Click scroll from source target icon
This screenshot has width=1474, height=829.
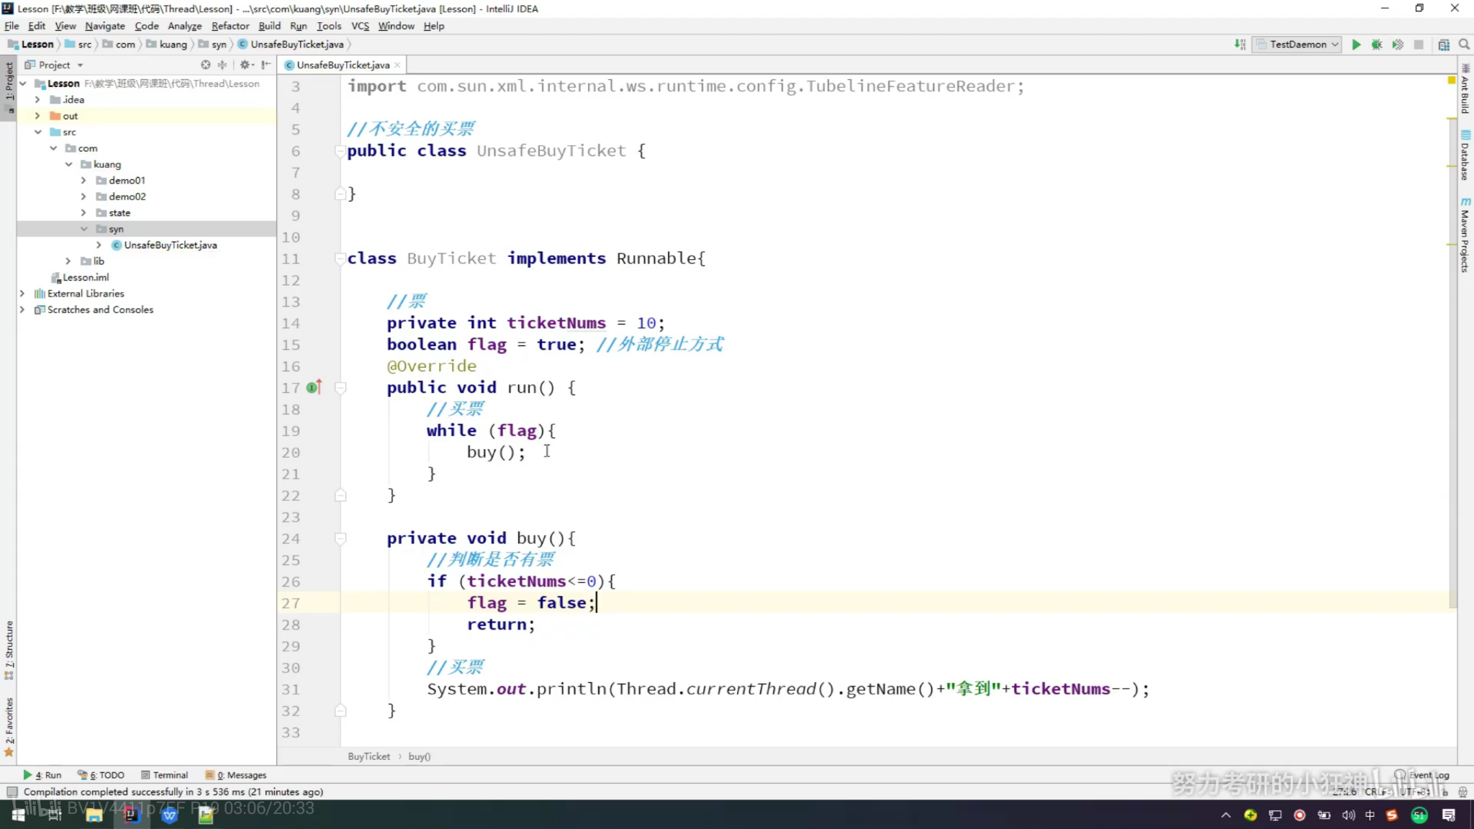click(x=206, y=65)
